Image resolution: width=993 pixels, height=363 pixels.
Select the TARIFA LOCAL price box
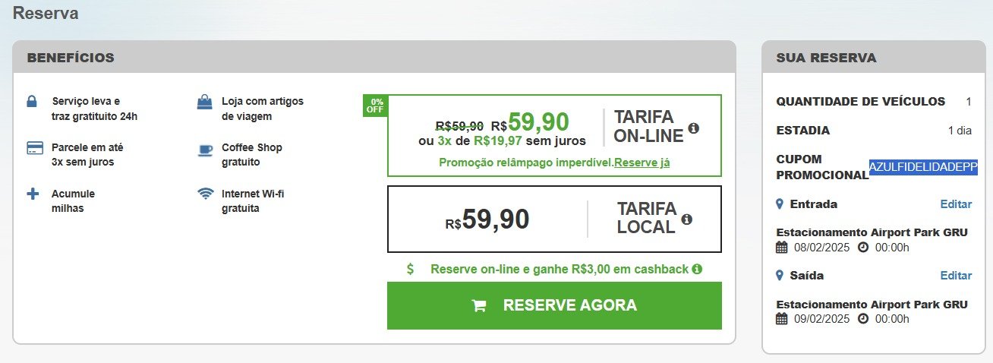click(554, 219)
